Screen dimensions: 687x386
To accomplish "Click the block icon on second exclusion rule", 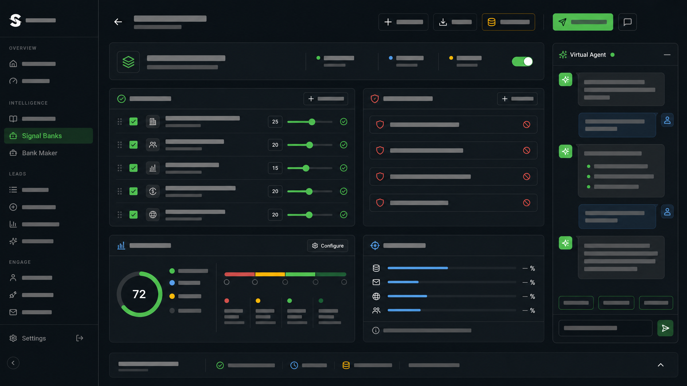I will click(x=527, y=150).
